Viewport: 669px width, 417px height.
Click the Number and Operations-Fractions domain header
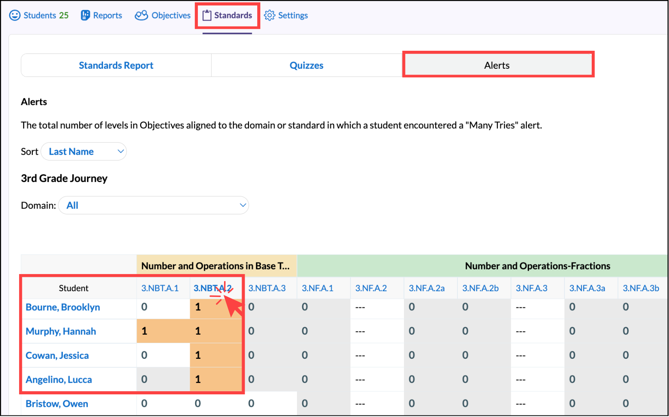pyautogui.click(x=537, y=266)
